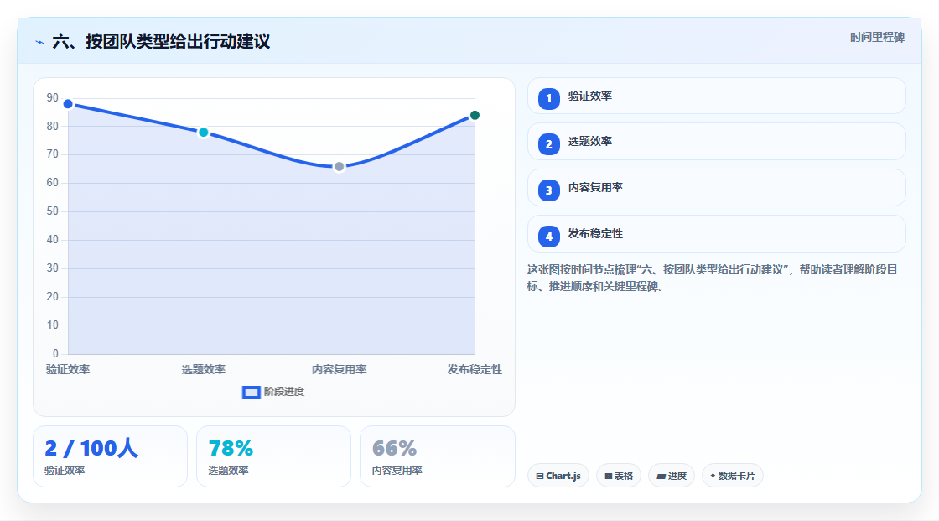939x521 pixels.
Task: Click the 时间里程碑 label in the header
Action: coord(877,37)
